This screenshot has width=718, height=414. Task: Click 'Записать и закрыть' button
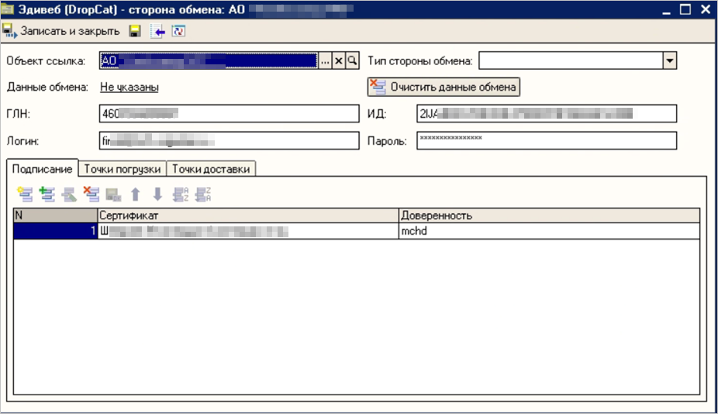coord(61,31)
